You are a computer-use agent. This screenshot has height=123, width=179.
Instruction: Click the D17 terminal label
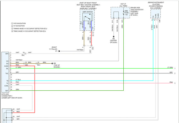pos(112,21)
